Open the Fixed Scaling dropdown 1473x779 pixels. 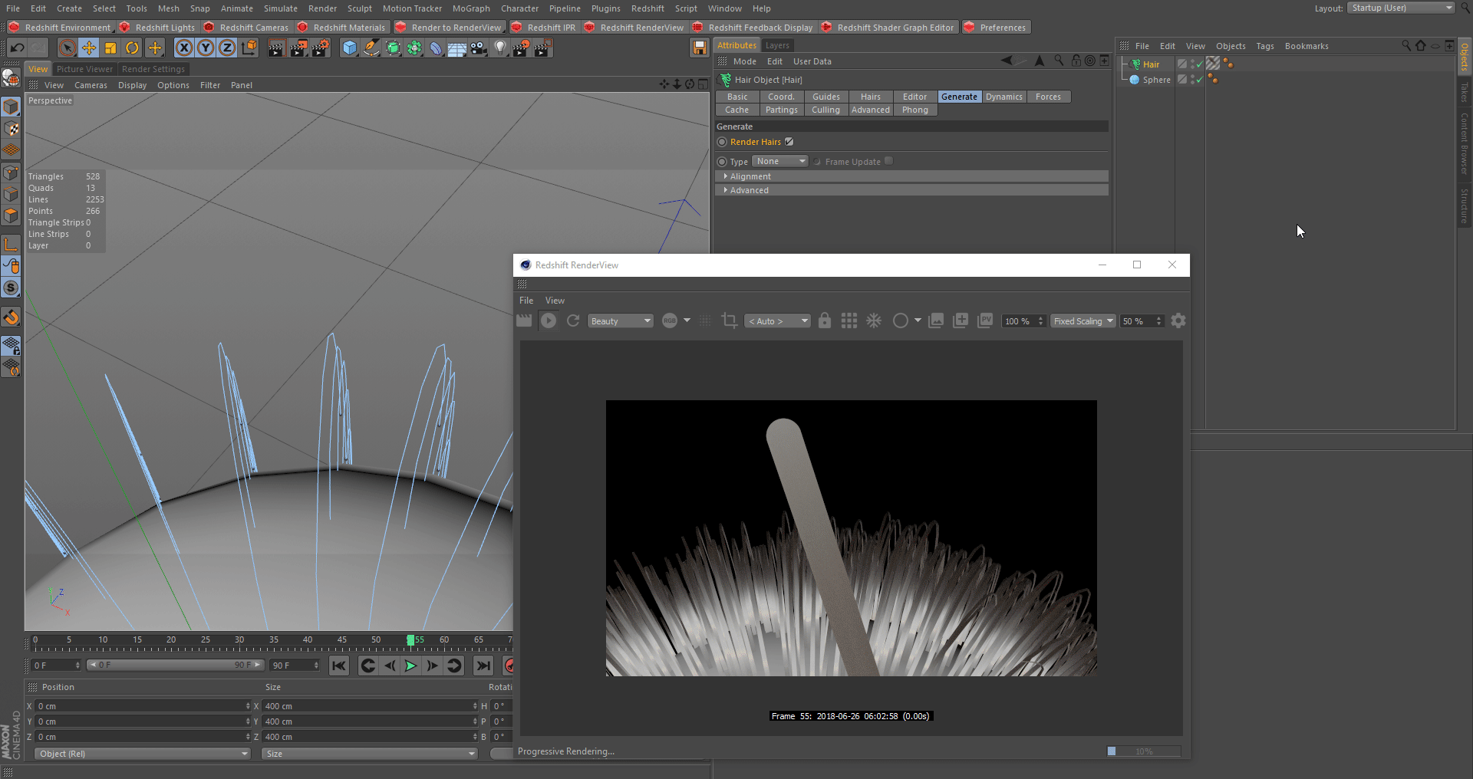[x=1083, y=321]
